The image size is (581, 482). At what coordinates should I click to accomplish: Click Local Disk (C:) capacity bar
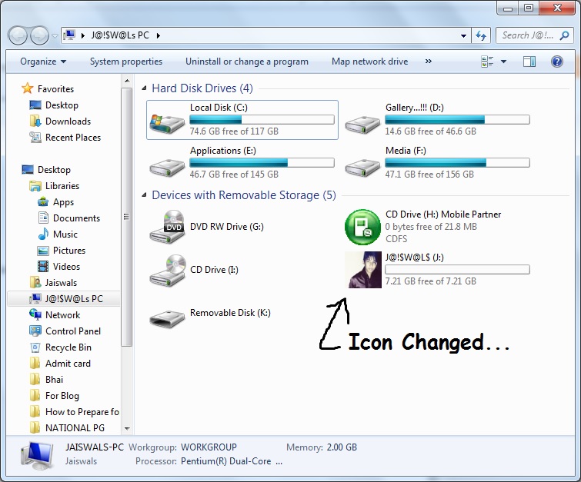coord(262,120)
